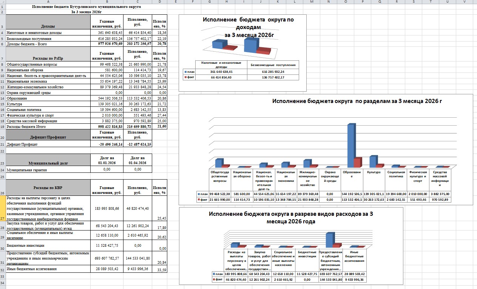
Task: Select the 'Национальная оборона' cell in column A
Action: click(x=48, y=70)
